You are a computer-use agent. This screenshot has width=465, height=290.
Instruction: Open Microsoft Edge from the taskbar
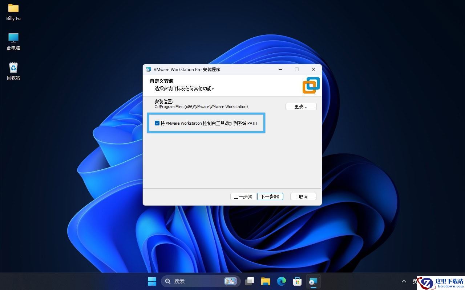point(282,281)
